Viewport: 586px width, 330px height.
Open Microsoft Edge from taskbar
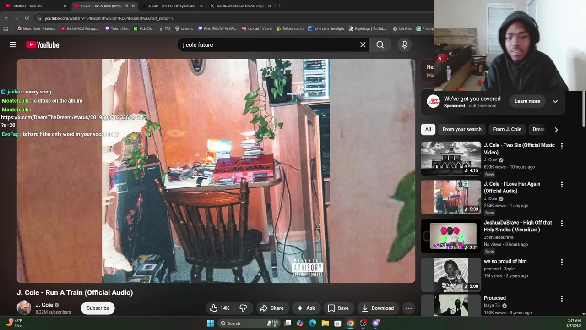tap(313, 323)
